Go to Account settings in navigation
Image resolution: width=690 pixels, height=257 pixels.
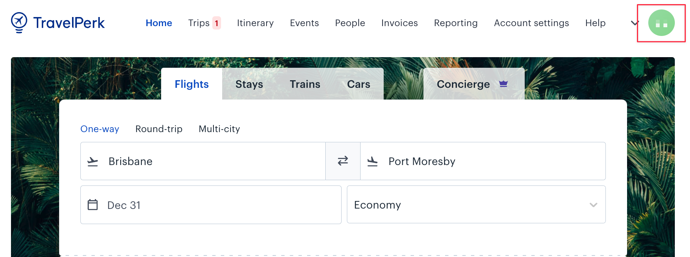pos(531,23)
